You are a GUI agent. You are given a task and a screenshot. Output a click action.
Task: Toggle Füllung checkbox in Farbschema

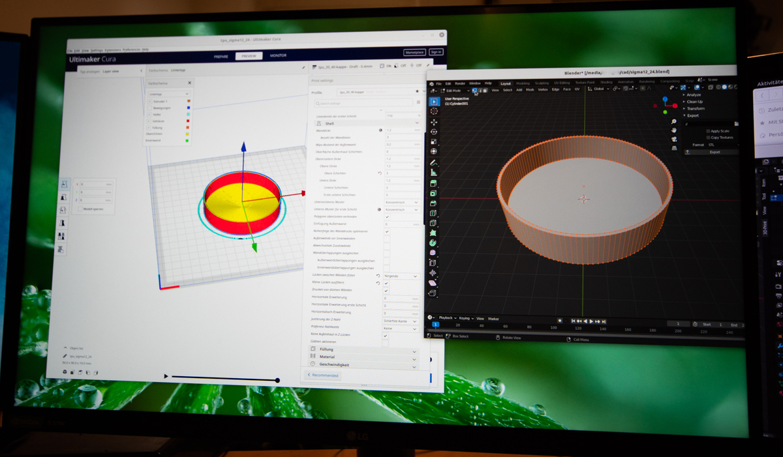click(x=149, y=127)
